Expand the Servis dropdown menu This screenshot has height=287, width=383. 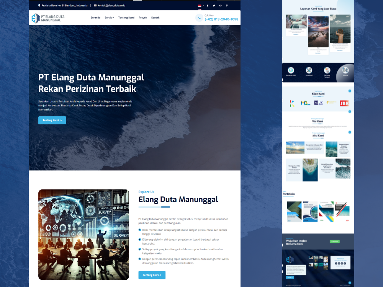[109, 18]
